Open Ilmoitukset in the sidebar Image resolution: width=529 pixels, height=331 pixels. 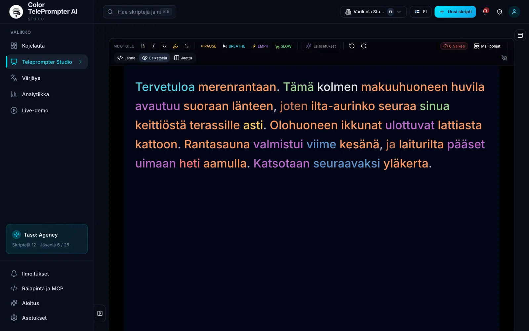(x=47, y=274)
